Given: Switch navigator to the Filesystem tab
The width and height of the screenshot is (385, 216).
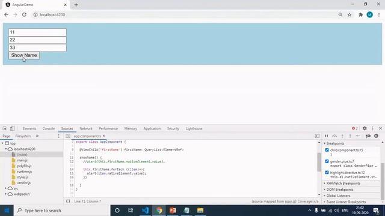Looking at the screenshot, I should point(23,136).
